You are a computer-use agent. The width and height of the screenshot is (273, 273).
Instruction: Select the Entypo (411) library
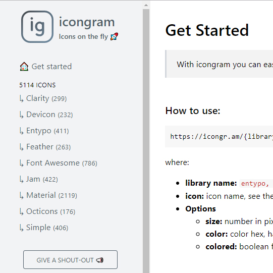click(44, 131)
